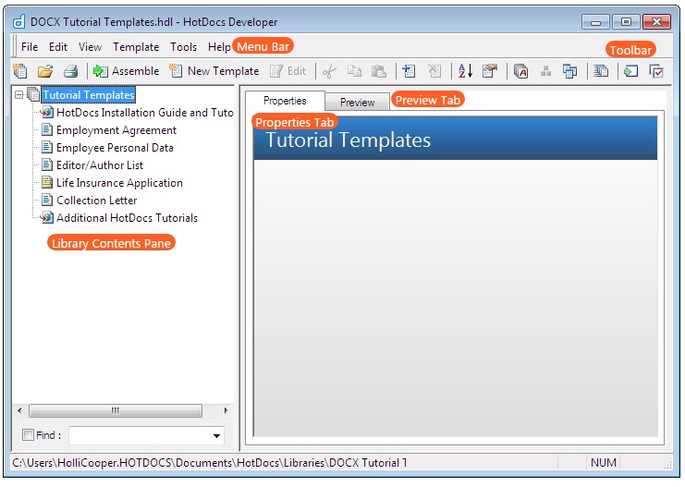Screen dimensions: 685x487
Task: Switch to the Preview tab
Action: (x=358, y=103)
